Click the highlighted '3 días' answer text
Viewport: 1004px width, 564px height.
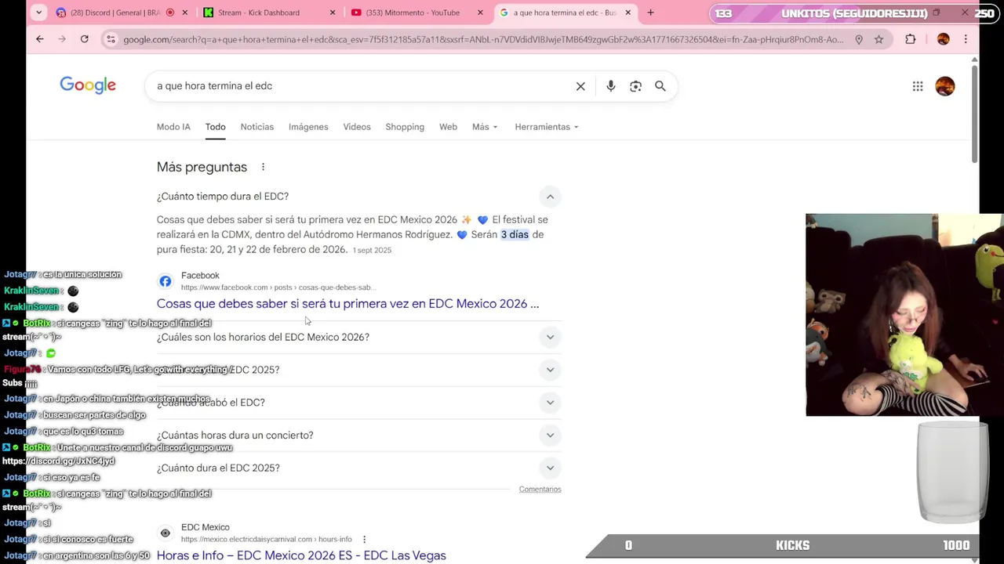tap(515, 235)
